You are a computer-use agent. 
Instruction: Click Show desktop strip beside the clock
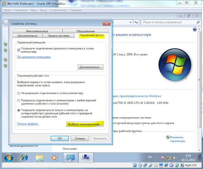coord(200,158)
